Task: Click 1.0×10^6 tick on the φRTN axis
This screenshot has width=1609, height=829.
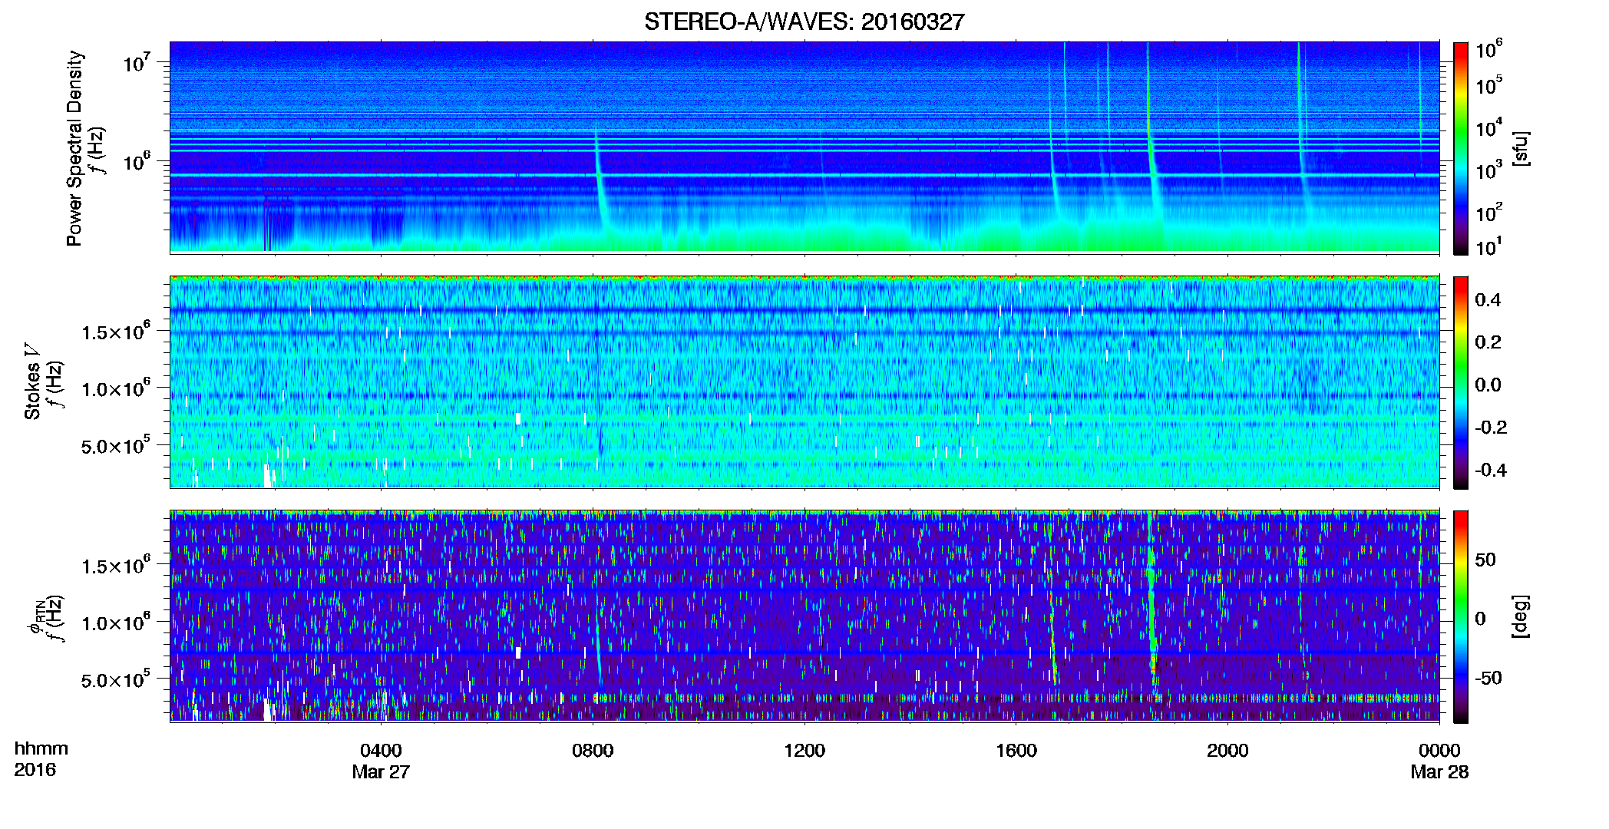Action: pyautogui.click(x=115, y=622)
